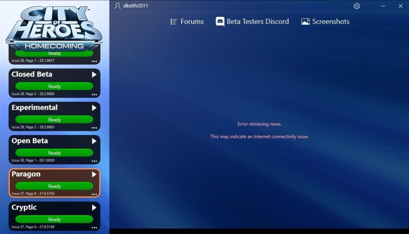Show Open Beta three-dot options menu

click(94, 161)
